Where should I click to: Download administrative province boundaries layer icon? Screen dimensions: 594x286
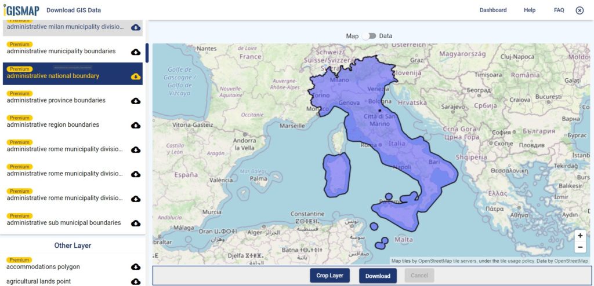(136, 101)
